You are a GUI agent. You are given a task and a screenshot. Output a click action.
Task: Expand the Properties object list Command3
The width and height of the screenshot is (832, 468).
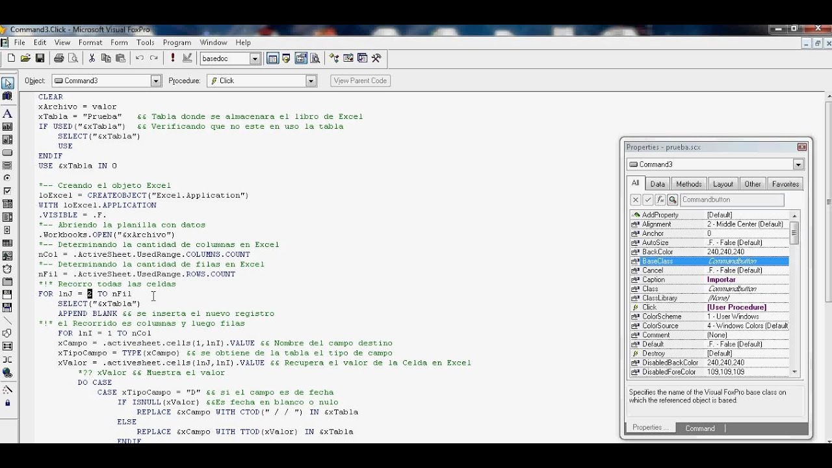tap(798, 164)
